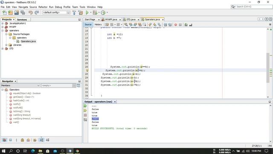Screen dimensions: 273x154
Task: Open the File menu
Action: point(3,7)
